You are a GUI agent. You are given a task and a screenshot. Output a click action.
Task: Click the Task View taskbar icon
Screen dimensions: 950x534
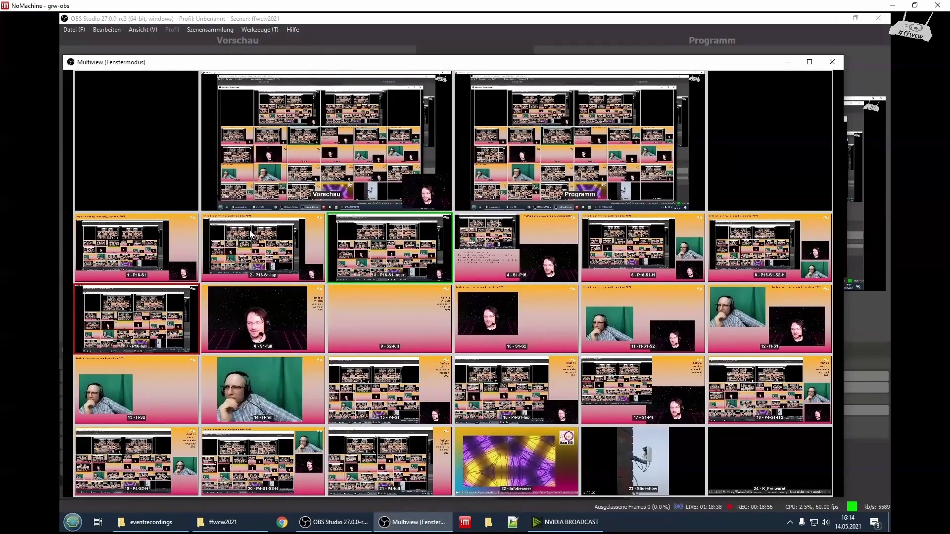[x=97, y=522]
